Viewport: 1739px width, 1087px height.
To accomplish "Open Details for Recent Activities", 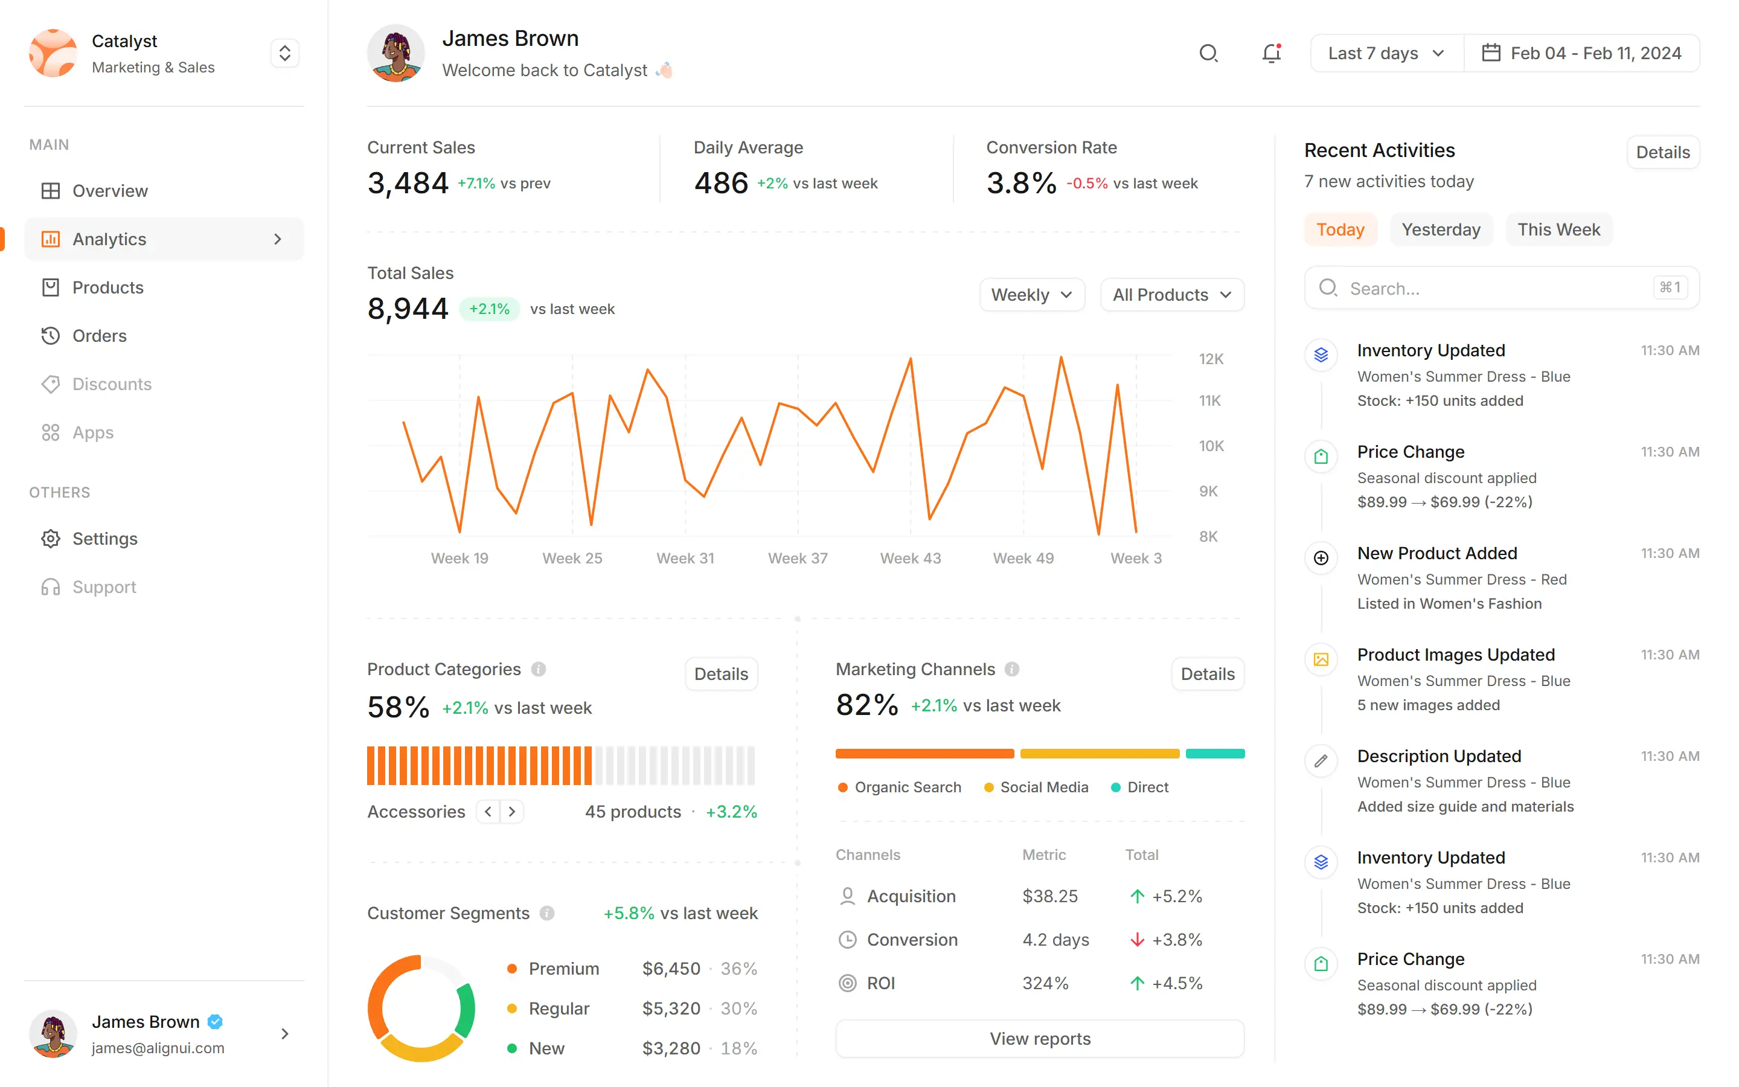I will (x=1662, y=152).
